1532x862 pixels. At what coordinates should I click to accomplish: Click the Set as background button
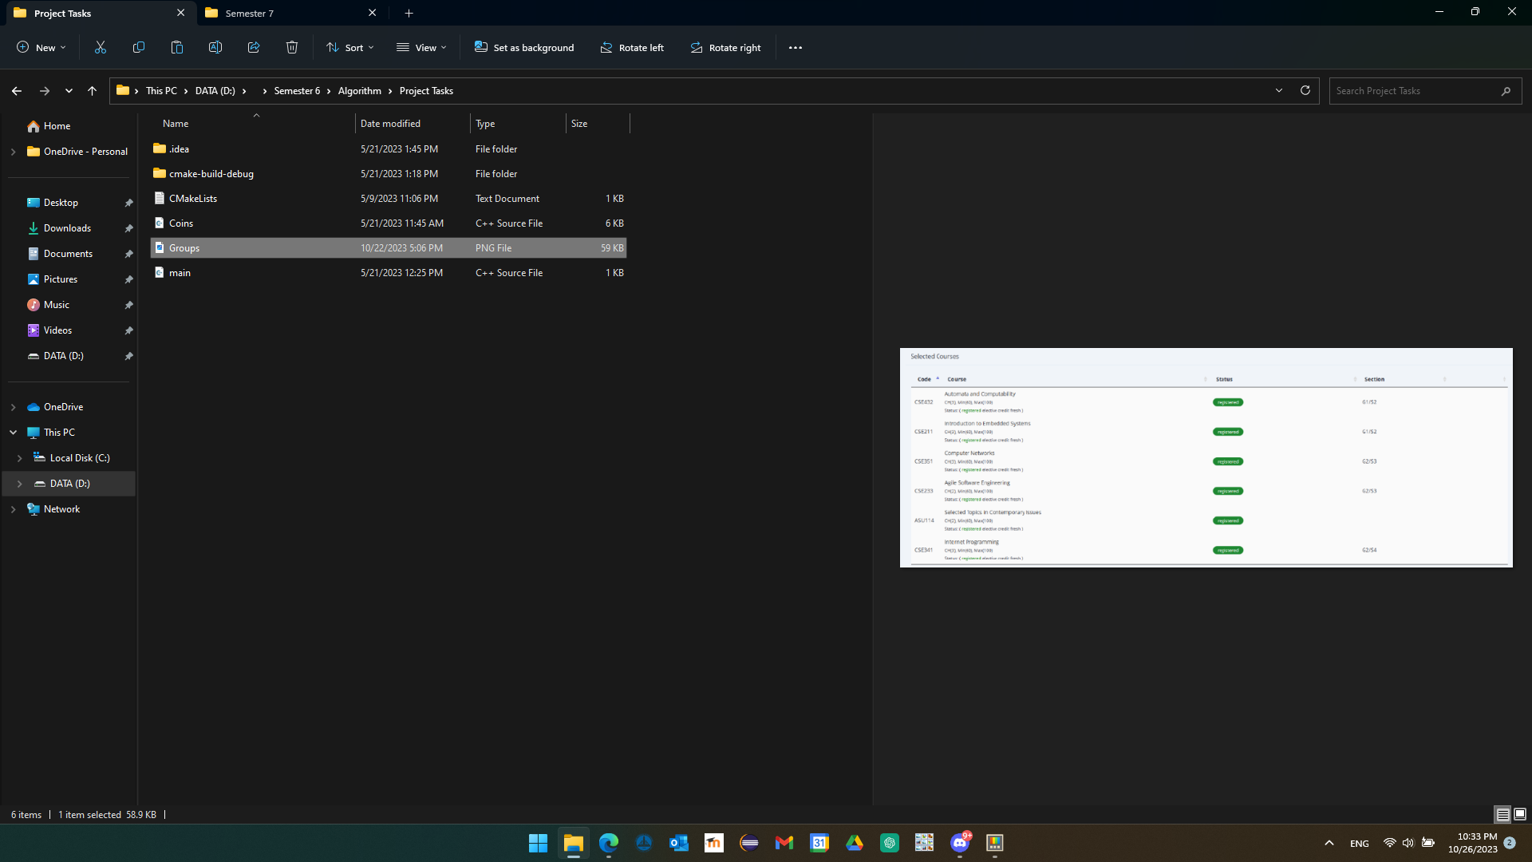coord(523,47)
